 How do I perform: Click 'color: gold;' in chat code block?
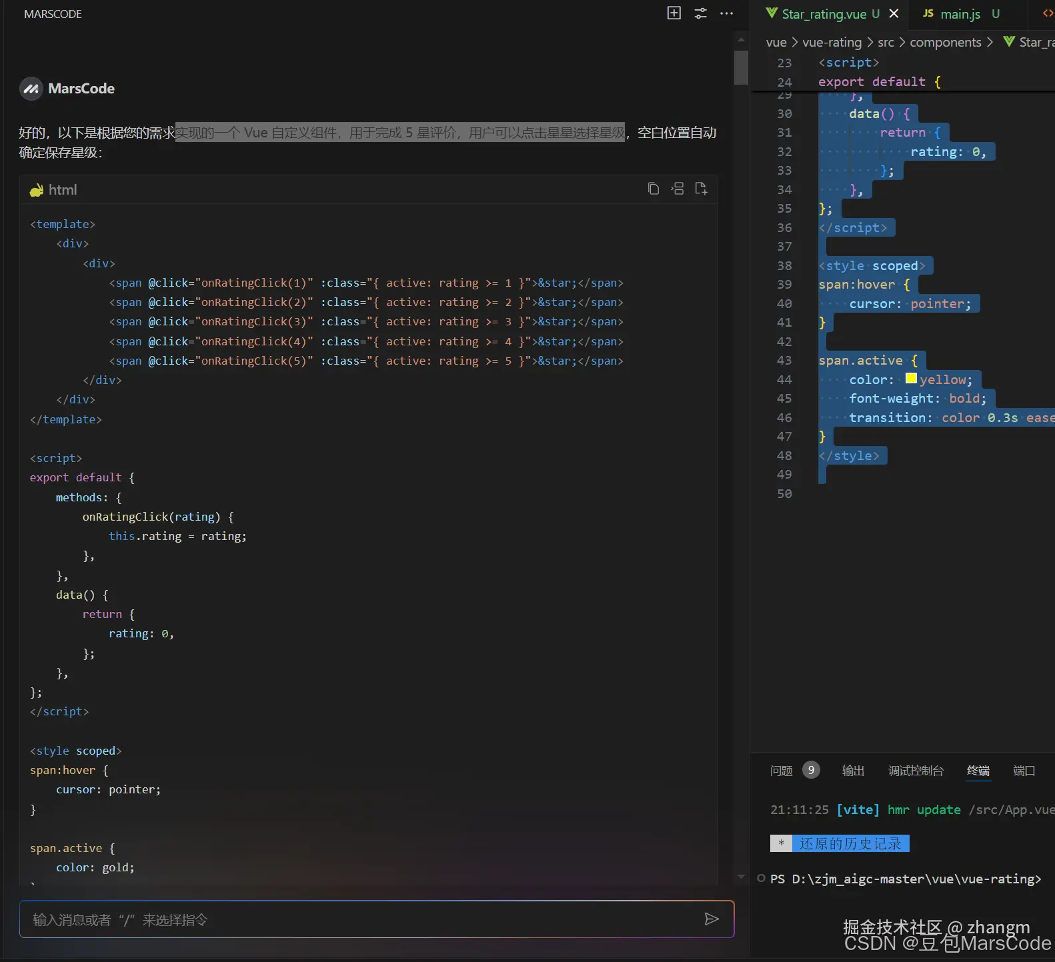pos(95,867)
